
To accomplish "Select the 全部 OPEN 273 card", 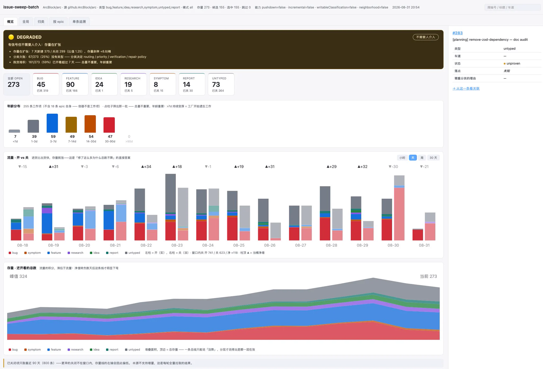I will (x=16, y=84).
